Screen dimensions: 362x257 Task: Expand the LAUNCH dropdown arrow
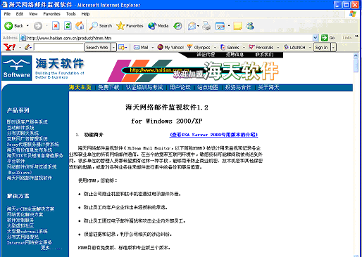(x=310, y=48)
